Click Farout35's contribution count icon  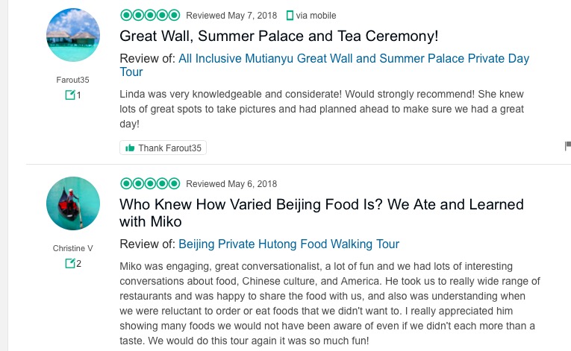(x=70, y=95)
